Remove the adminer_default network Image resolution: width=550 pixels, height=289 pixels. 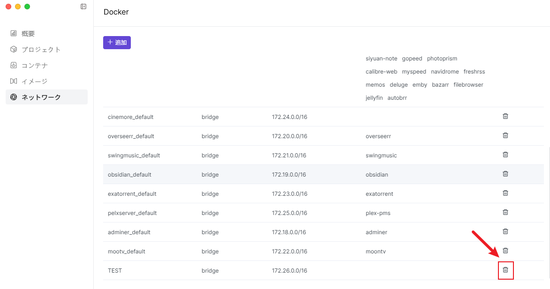click(x=505, y=231)
